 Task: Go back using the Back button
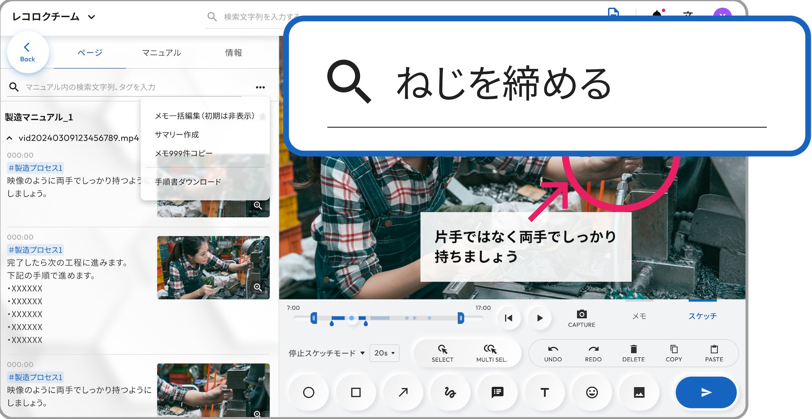click(27, 52)
